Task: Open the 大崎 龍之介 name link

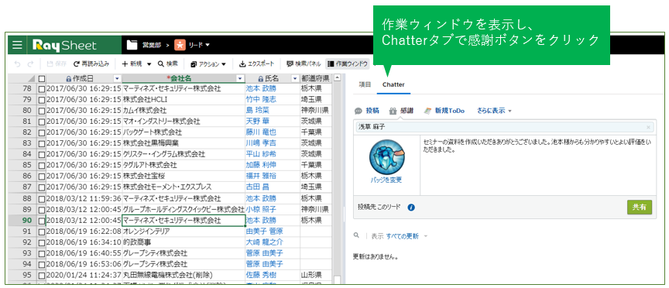Action: (x=265, y=242)
